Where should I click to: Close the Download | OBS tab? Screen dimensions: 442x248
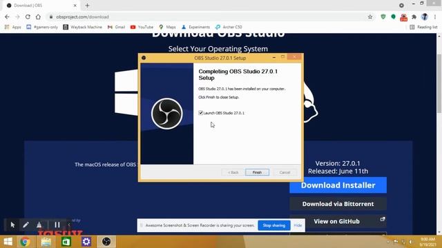point(75,6)
